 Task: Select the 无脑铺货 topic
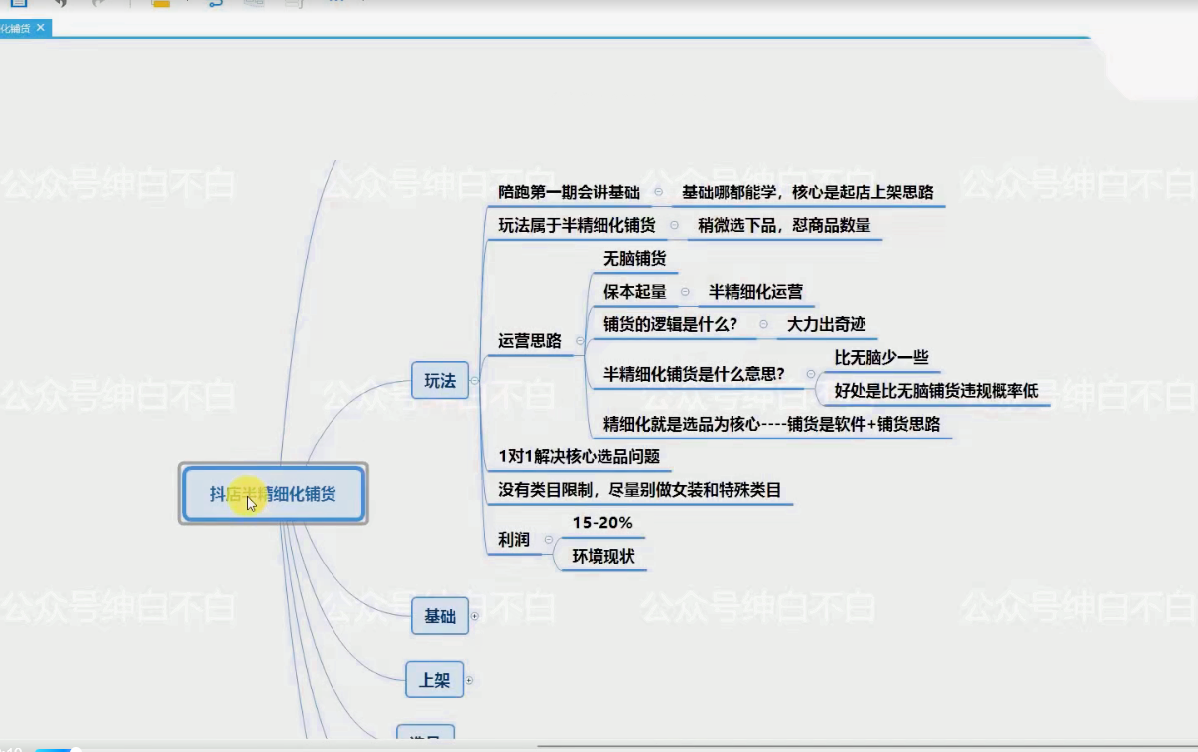(634, 259)
